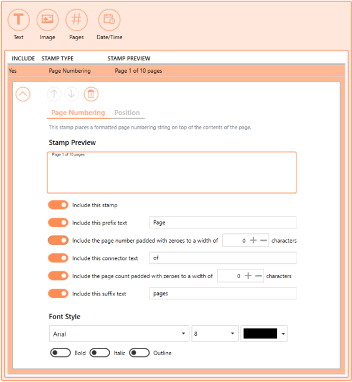Increase page count padding width with plus
The image size is (352, 382).
tap(248, 276)
